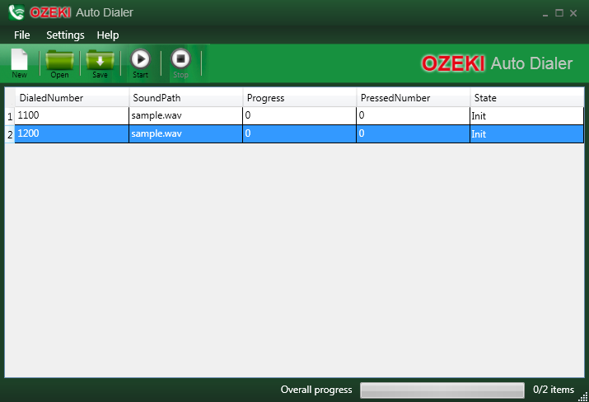Create a new list with New icon

click(x=20, y=63)
